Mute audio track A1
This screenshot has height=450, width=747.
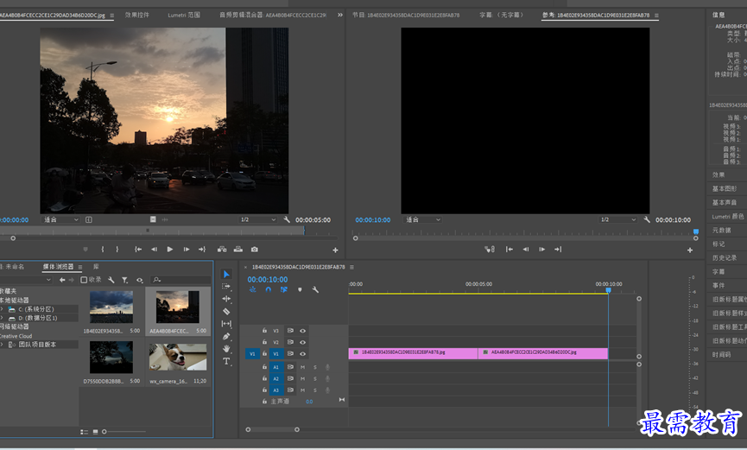coord(302,367)
